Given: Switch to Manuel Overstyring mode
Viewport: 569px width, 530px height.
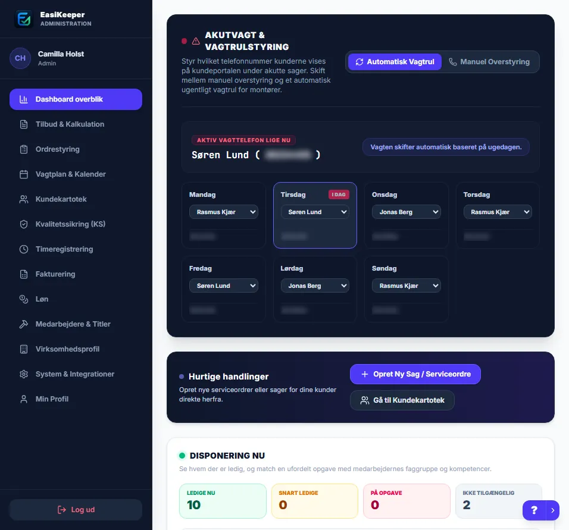Looking at the screenshot, I should (x=489, y=62).
